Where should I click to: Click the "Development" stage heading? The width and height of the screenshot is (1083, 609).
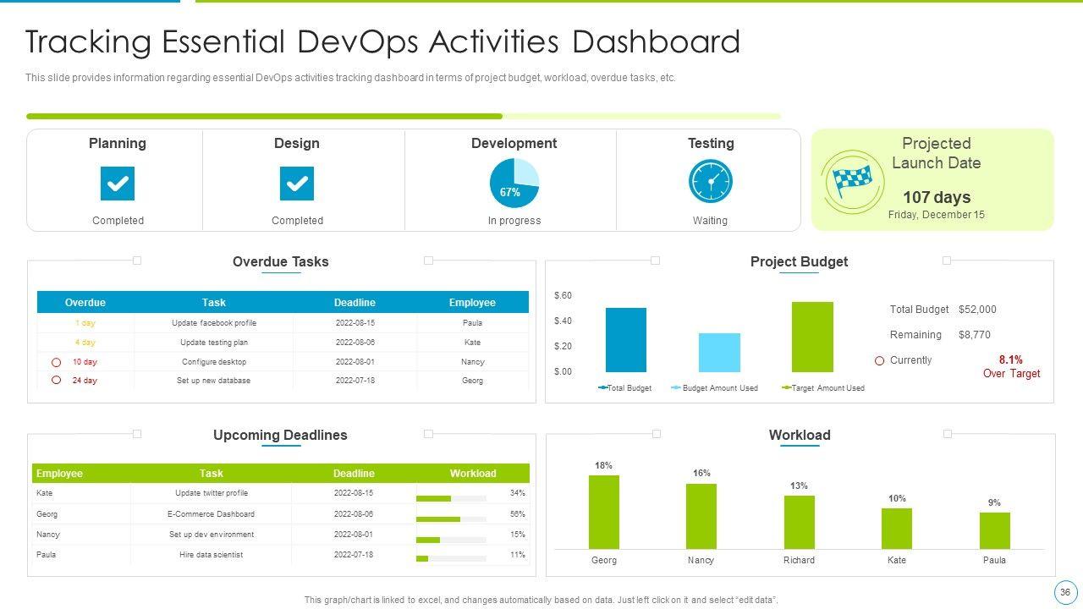(514, 144)
